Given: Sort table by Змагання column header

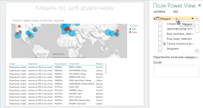Looking at the screenshot, I should [33, 64].
